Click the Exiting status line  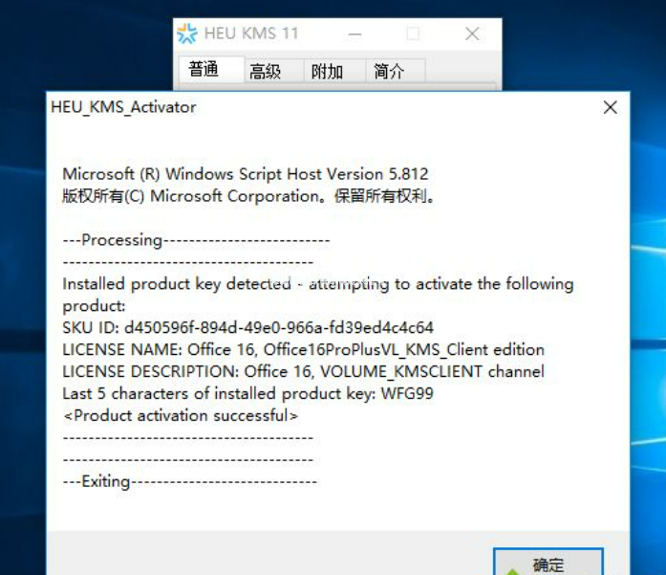tap(189, 481)
